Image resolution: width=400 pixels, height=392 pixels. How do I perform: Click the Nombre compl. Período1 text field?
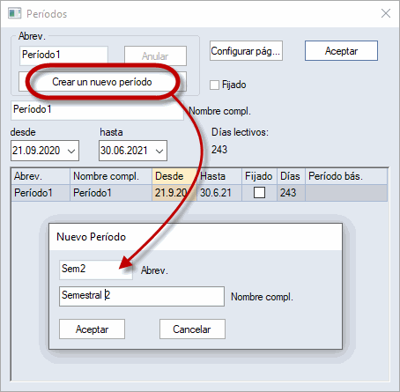click(97, 110)
